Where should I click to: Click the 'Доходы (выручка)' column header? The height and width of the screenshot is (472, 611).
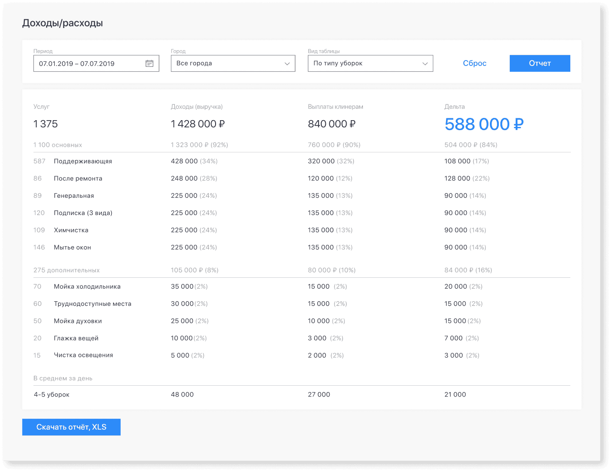click(197, 107)
